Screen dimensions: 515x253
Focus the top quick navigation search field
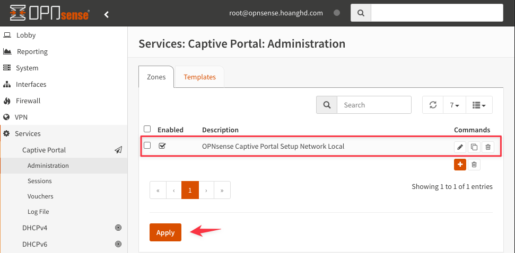coord(437,13)
